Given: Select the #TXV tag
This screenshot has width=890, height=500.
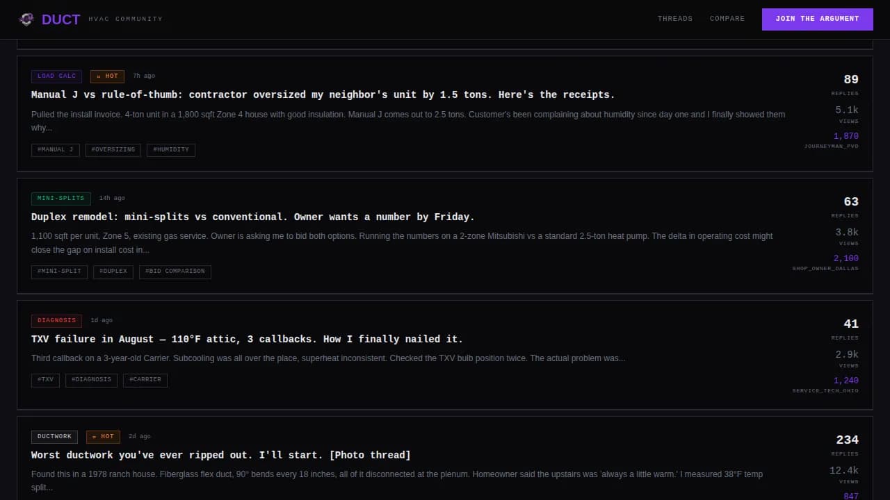Looking at the screenshot, I should [45, 380].
